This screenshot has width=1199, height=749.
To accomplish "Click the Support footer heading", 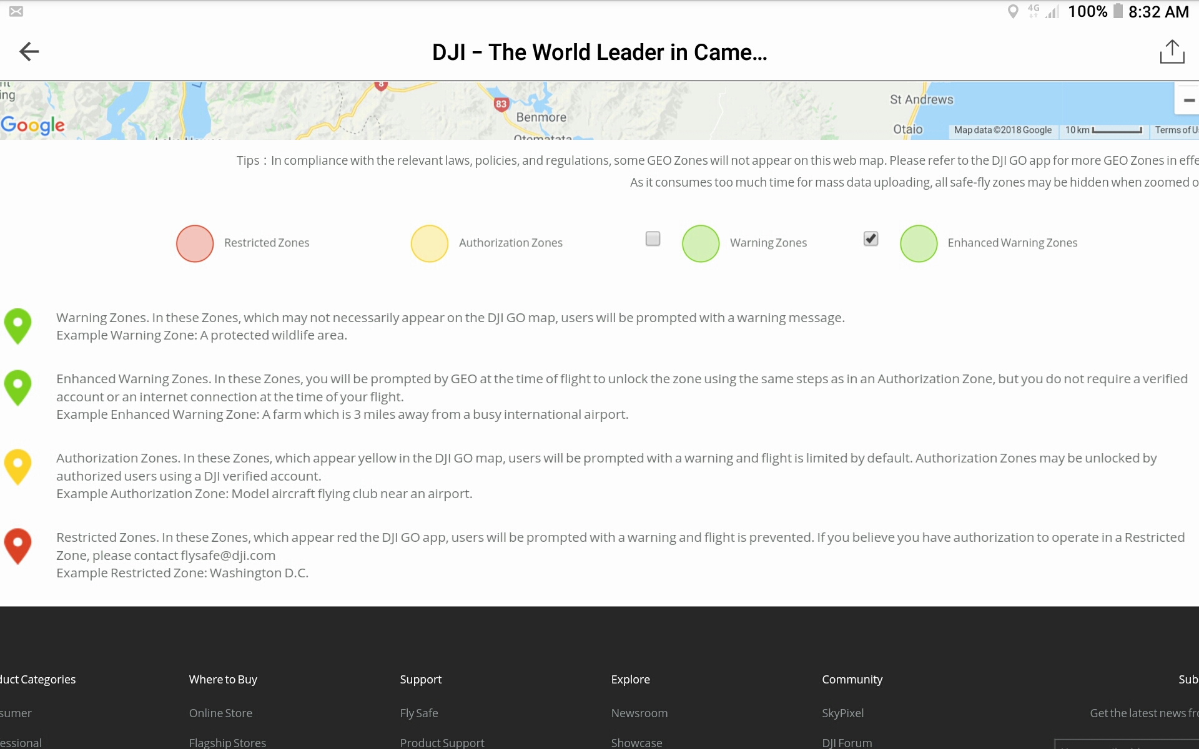I will 421,679.
